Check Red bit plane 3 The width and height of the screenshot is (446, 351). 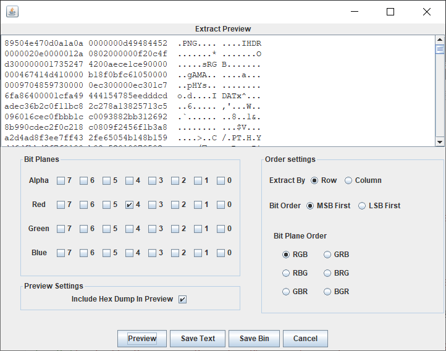click(152, 205)
